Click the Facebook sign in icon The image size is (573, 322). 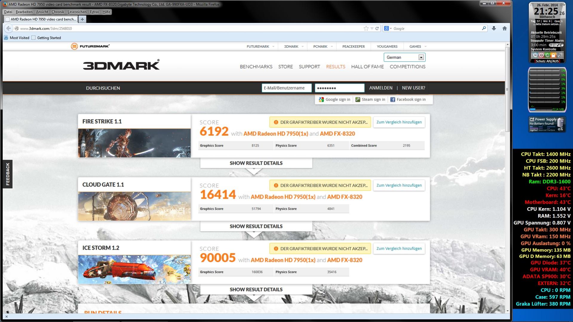pyautogui.click(x=393, y=100)
